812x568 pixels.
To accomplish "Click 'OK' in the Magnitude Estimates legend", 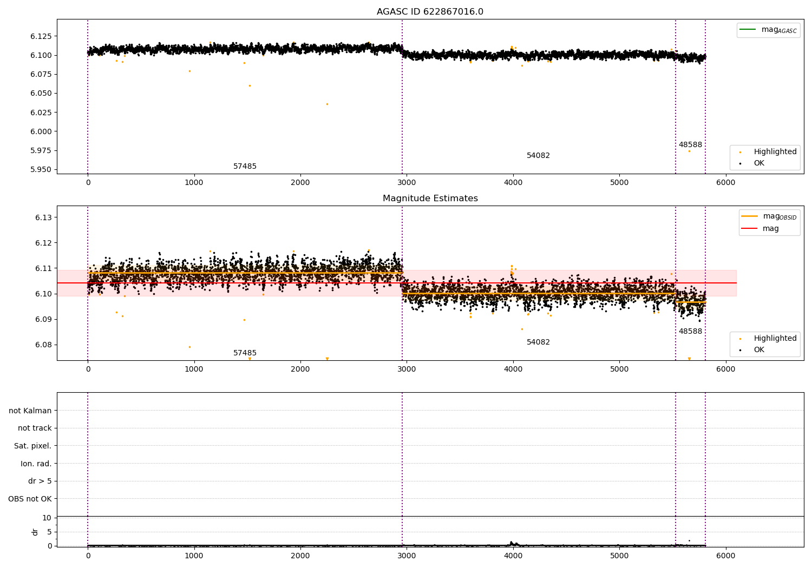I will coord(752,350).
